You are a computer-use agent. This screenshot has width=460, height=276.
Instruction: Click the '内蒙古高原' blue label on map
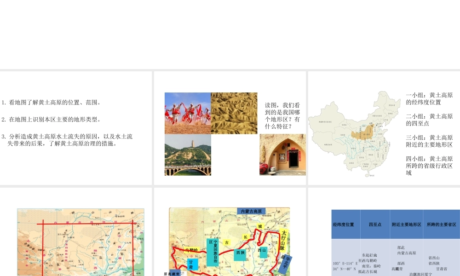tap(251, 211)
